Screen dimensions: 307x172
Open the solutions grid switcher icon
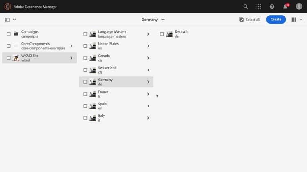(x=259, y=7)
